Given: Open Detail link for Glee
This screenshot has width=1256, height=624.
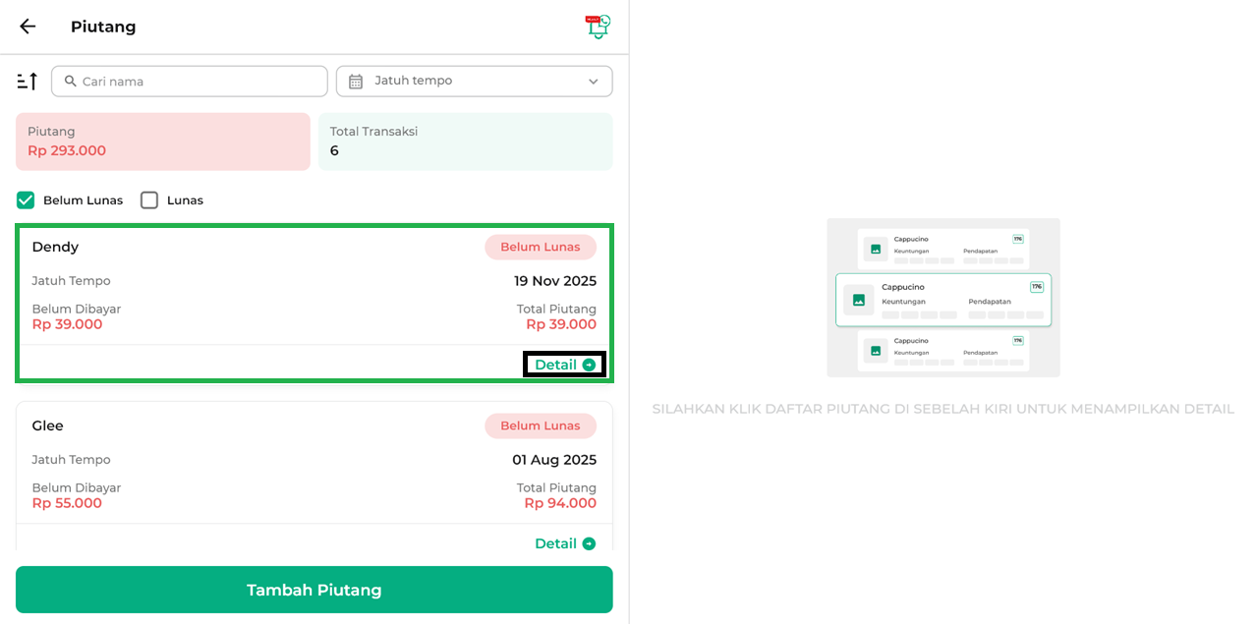Looking at the screenshot, I should (556, 543).
